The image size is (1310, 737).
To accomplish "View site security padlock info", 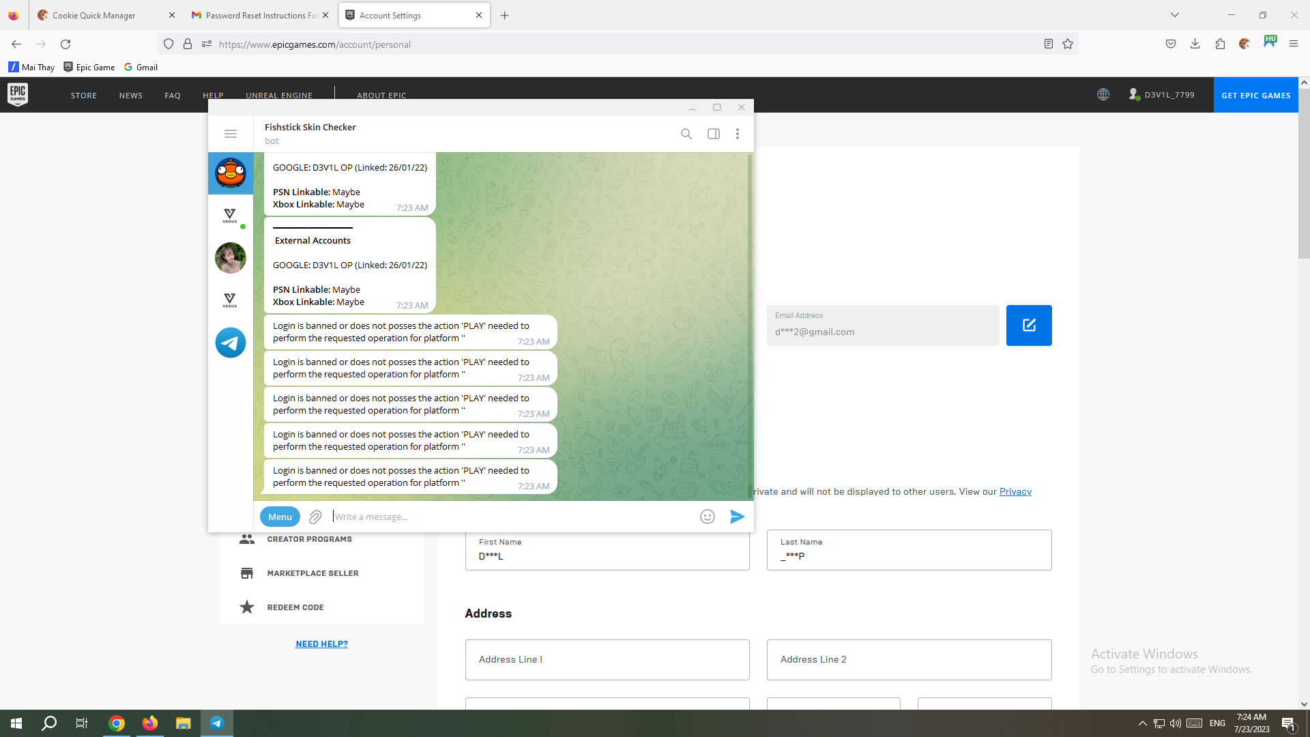I will pos(188,44).
